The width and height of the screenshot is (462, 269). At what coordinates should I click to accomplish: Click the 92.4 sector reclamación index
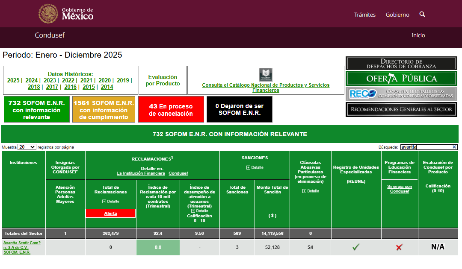158,234
